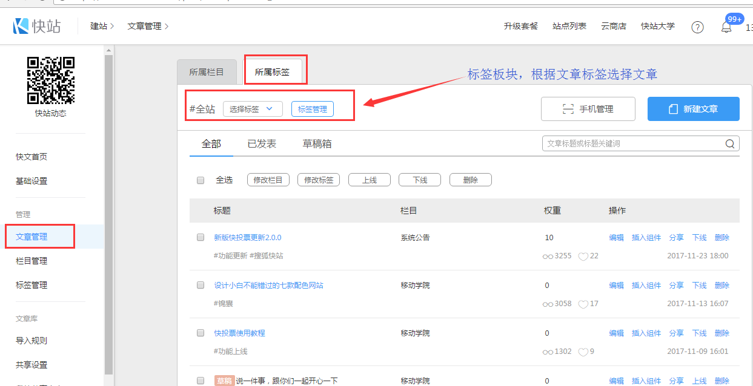The image size is (753, 386).
Task: Click heart icon showing 17 likes
Action: pos(583,304)
